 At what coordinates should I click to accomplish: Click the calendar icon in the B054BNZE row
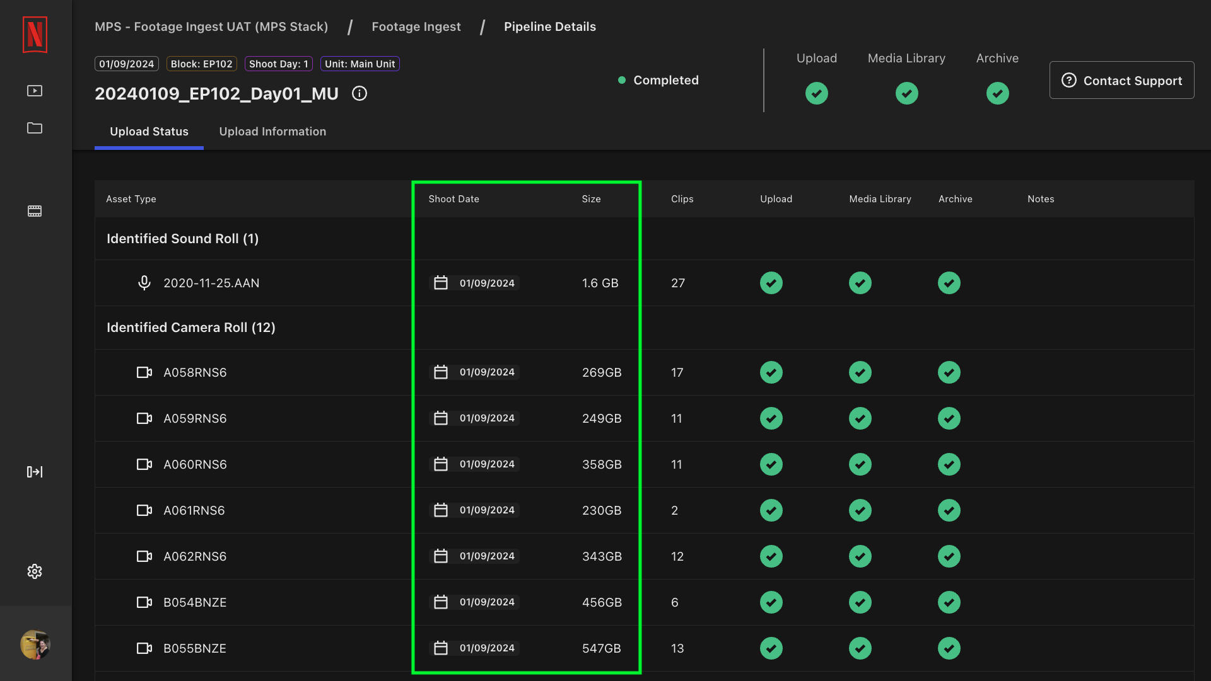pos(441,602)
